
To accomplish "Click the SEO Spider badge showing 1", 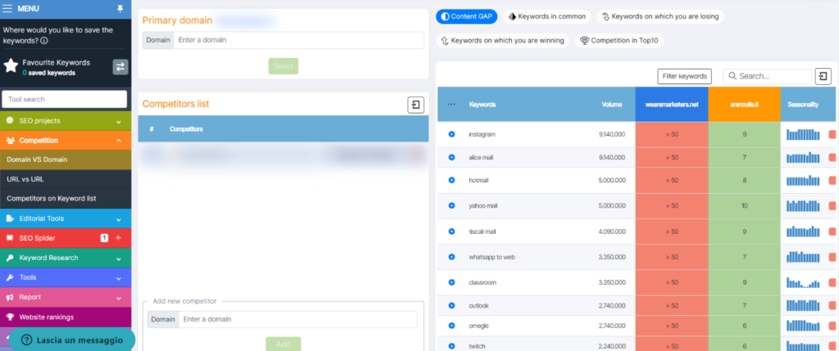I will (x=104, y=238).
